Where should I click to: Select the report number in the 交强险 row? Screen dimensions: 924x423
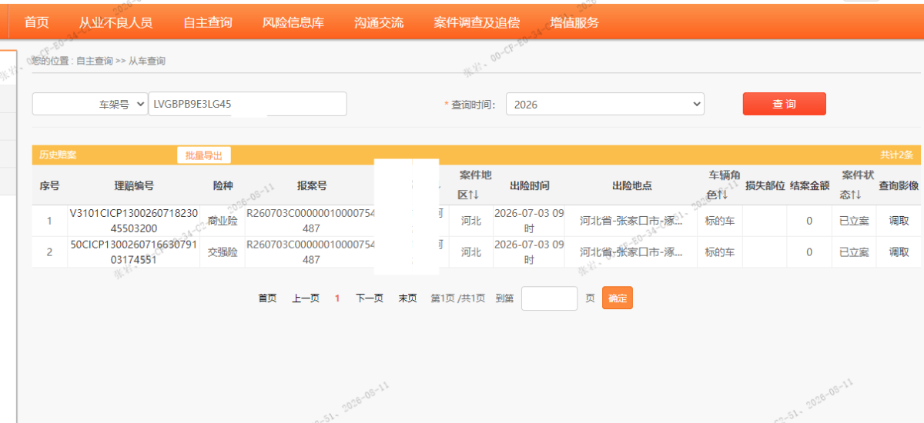tap(311, 252)
